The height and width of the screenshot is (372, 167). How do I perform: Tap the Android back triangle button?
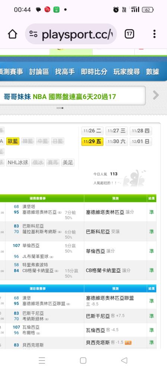(x=124, y=360)
